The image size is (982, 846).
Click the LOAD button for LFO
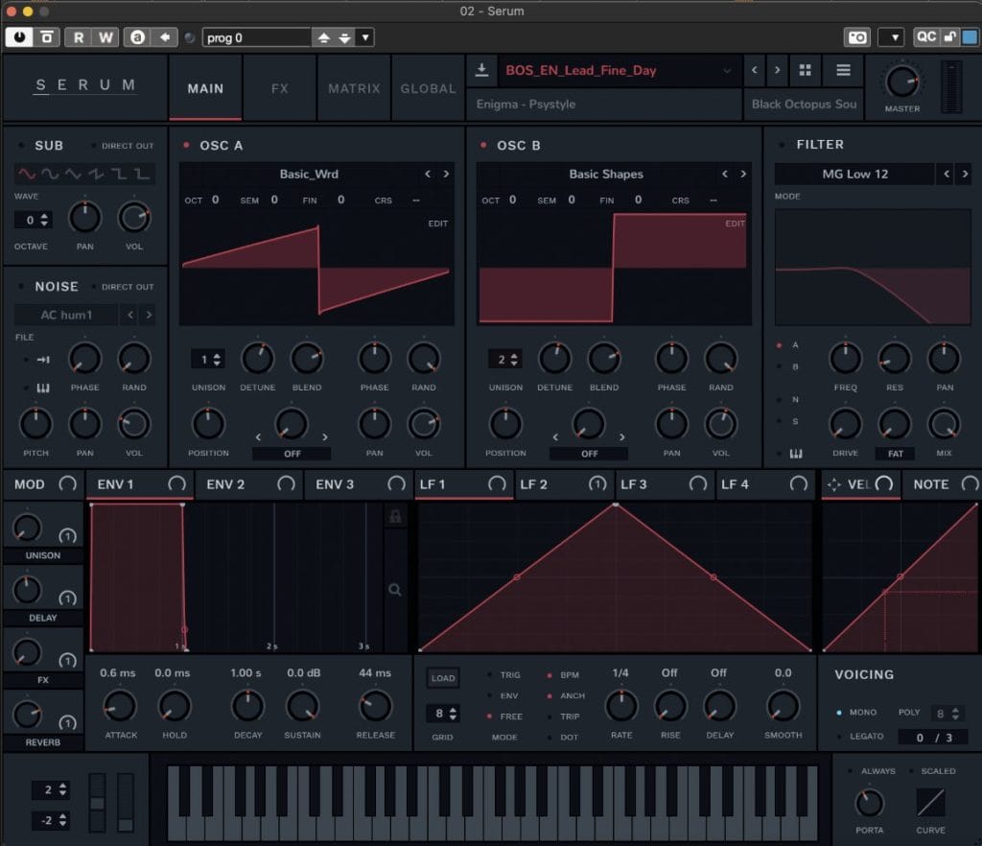tap(443, 678)
